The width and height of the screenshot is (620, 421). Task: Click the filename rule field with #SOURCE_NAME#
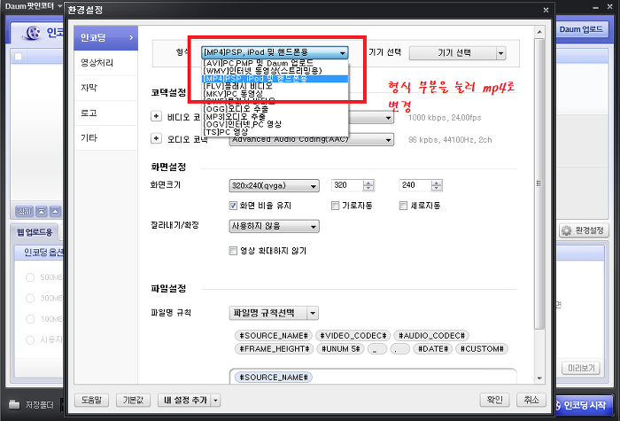click(373, 377)
